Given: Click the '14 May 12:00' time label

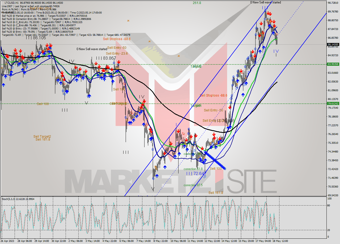Looking at the screenshot, I should point(229,241).
